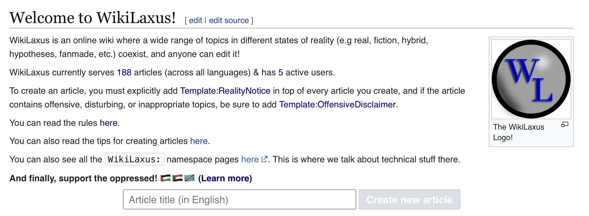Open the article tips 'here' link
Viewport: 589px width, 216px height.
pos(199,141)
